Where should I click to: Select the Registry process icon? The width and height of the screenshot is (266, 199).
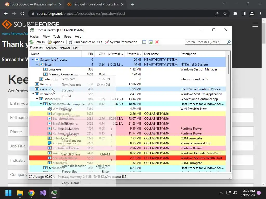pyautogui.click(x=37, y=84)
